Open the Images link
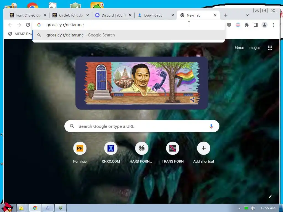 tap(254, 47)
